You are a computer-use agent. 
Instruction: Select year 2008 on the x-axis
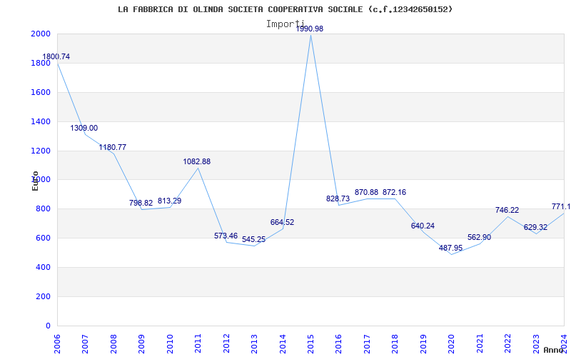coord(113,344)
